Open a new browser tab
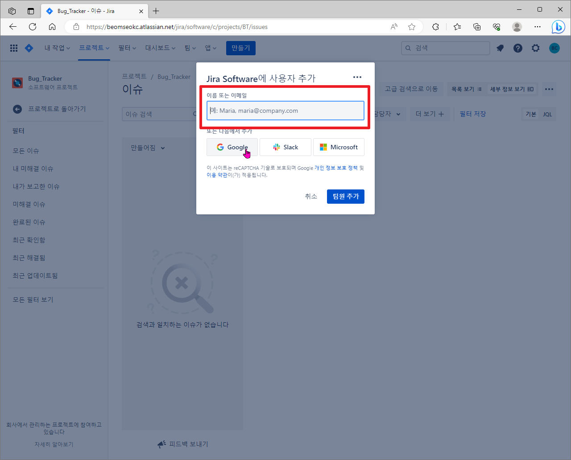Viewport: 571px width, 460px height. click(x=156, y=11)
